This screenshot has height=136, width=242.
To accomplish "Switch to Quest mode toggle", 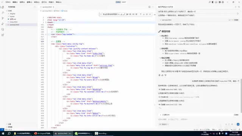I will click(124, 2).
